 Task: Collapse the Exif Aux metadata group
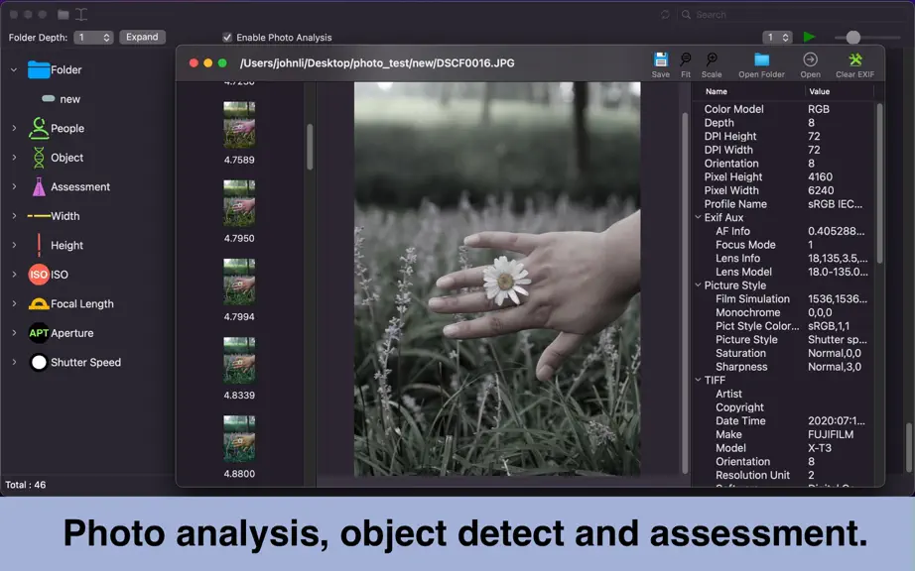tap(698, 217)
